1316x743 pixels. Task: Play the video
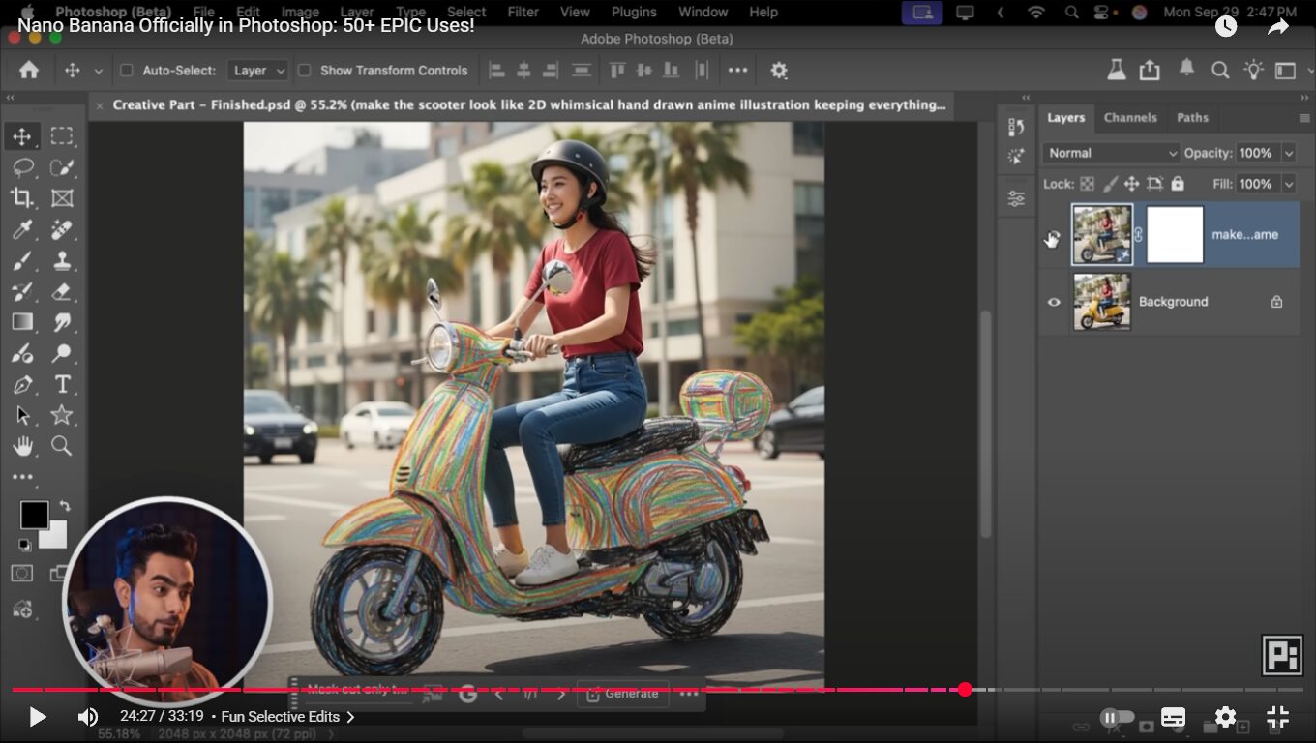tap(38, 717)
